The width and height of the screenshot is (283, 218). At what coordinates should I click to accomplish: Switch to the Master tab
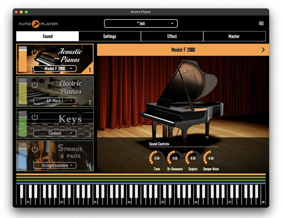234,36
